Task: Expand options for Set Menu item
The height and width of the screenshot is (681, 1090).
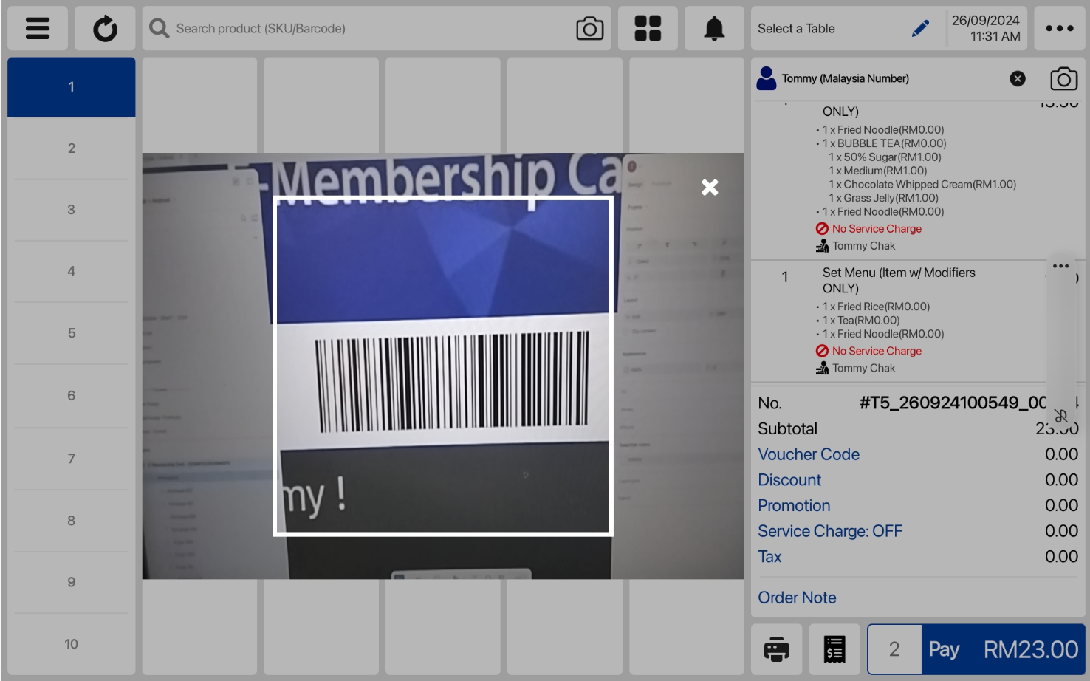Action: pos(1060,267)
